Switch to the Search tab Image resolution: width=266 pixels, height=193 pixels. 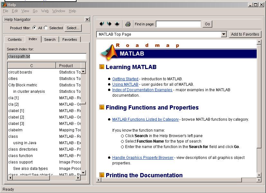[50, 39]
